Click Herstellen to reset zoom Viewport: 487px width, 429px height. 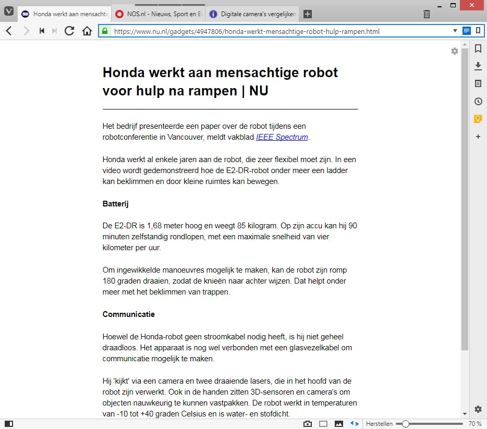click(x=379, y=424)
